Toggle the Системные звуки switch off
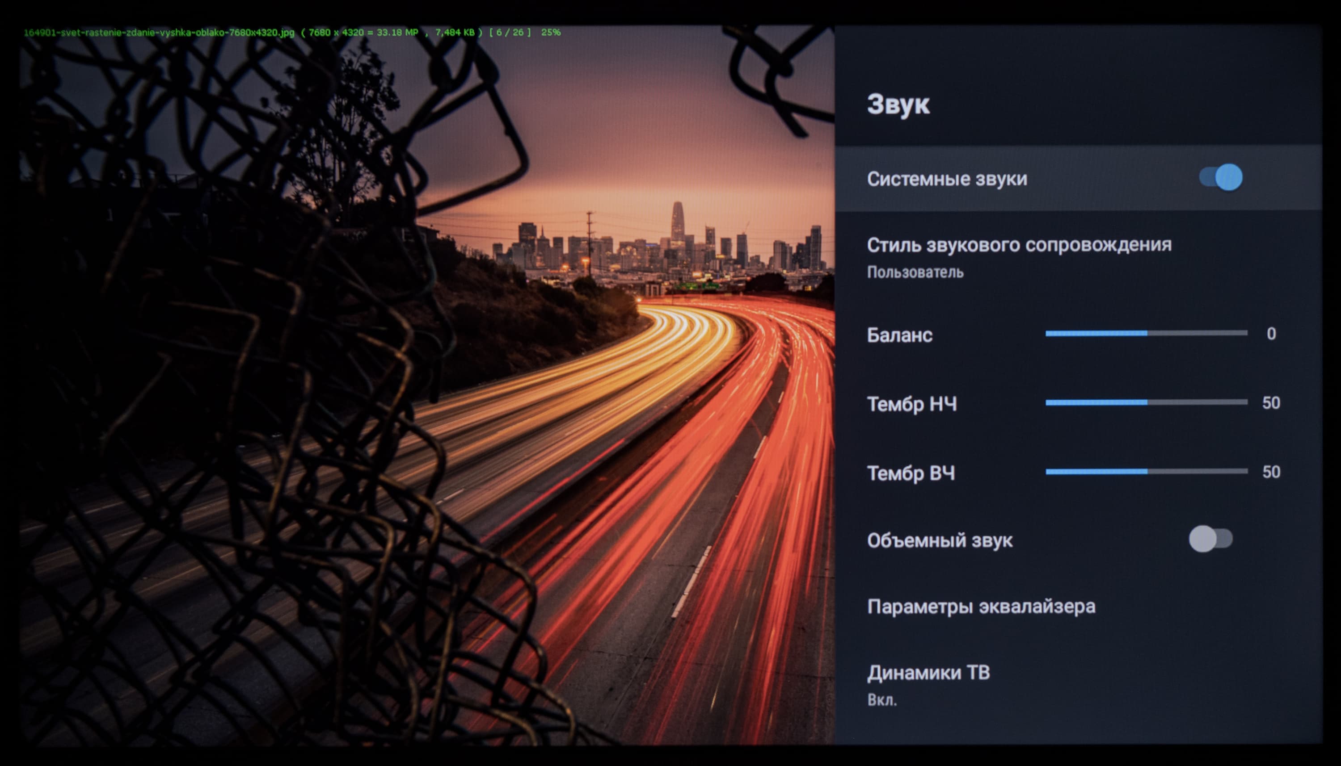Screen dimensions: 1341x766 tap(1220, 177)
